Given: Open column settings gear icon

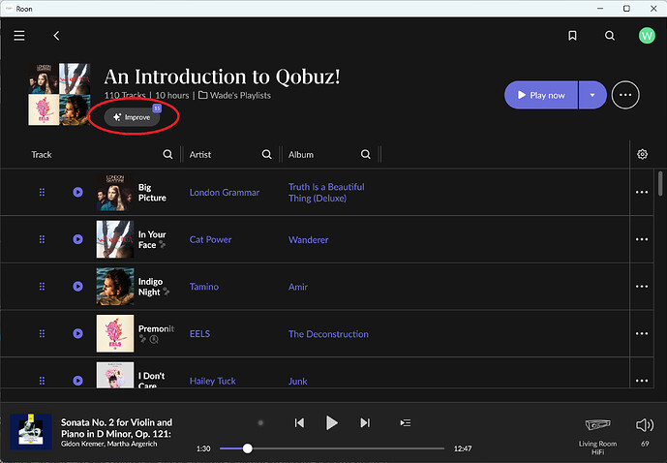Looking at the screenshot, I should point(643,154).
